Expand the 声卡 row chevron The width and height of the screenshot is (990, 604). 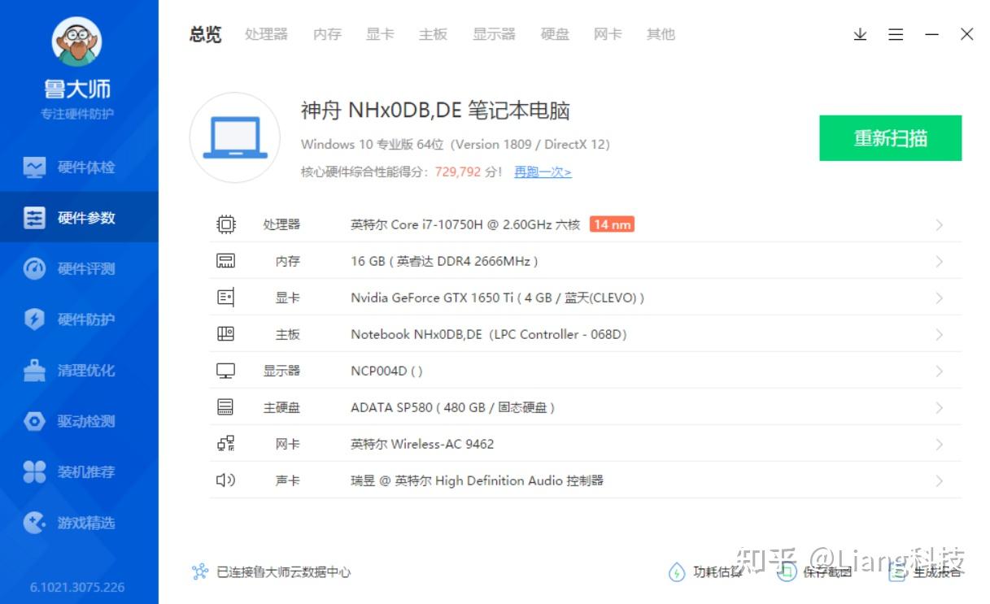pyautogui.click(x=939, y=481)
